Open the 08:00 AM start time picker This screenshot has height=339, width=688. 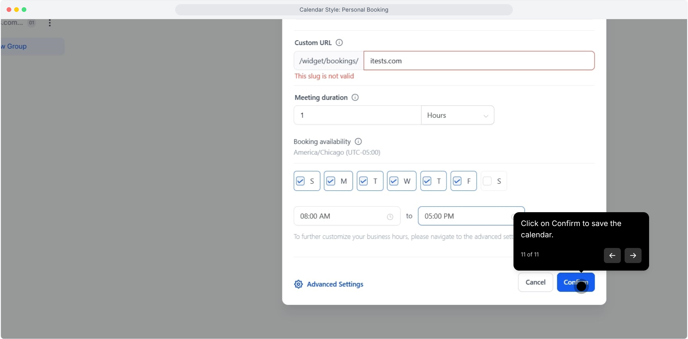pyautogui.click(x=342, y=216)
